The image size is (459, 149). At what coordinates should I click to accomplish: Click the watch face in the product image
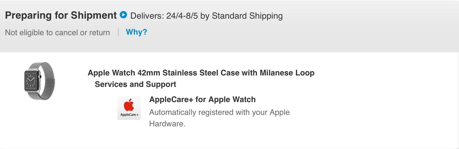coord(31,81)
